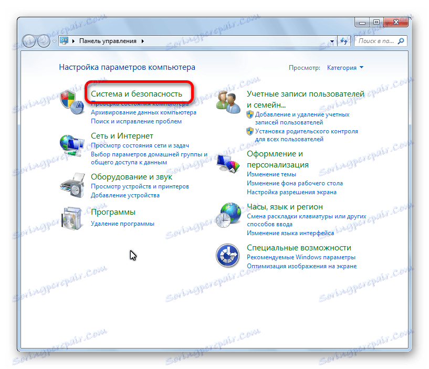Open Сеть и Интернет category
This screenshot has width=429, height=369.
tap(122, 135)
